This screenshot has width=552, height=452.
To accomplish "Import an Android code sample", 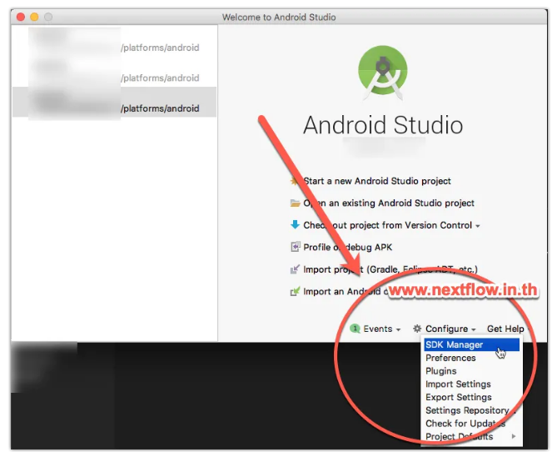I will [x=346, y=292].
